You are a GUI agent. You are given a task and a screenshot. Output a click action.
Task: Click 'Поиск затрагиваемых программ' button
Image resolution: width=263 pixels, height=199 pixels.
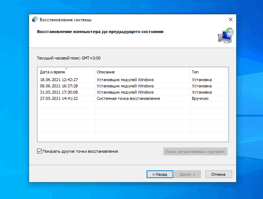click(x=195, y=152)
